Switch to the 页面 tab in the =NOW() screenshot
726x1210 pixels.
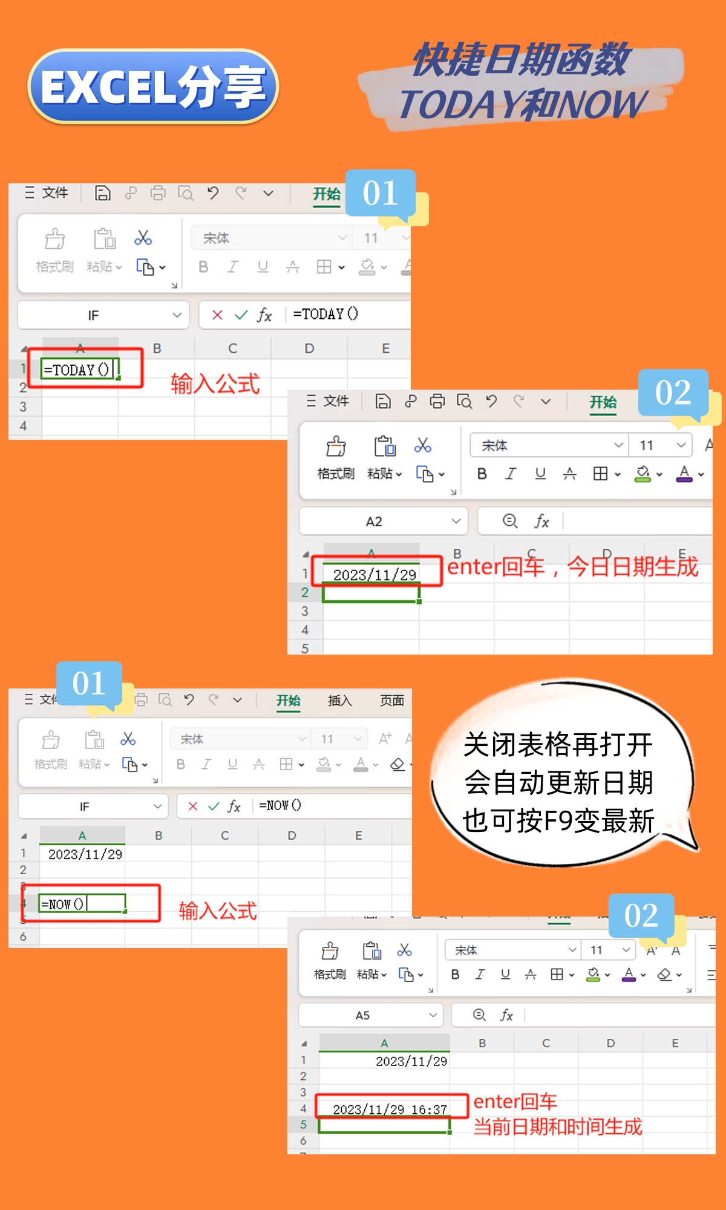[x=392, y=701]
